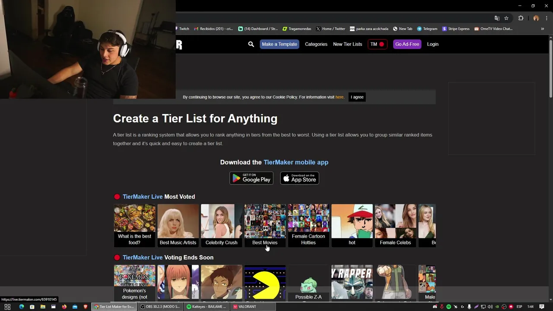This screenshot has width=553, height=311.
Task: Open 'What is the best food?' tier list
Action: (134, 225)
